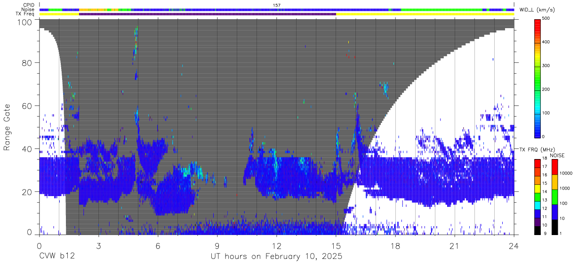Click the 9 hour x-axis tick label
578x266 pixels.
217,246
